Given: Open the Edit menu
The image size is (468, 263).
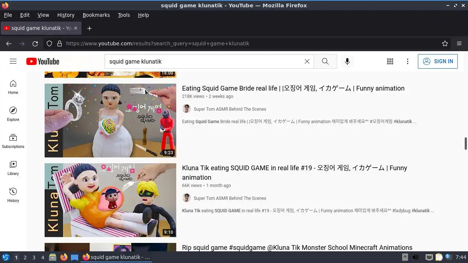Looking at the screenshot, I should point(25,15).
